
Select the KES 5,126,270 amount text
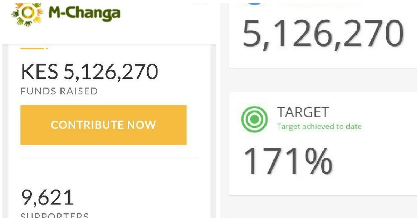point(90,72)
